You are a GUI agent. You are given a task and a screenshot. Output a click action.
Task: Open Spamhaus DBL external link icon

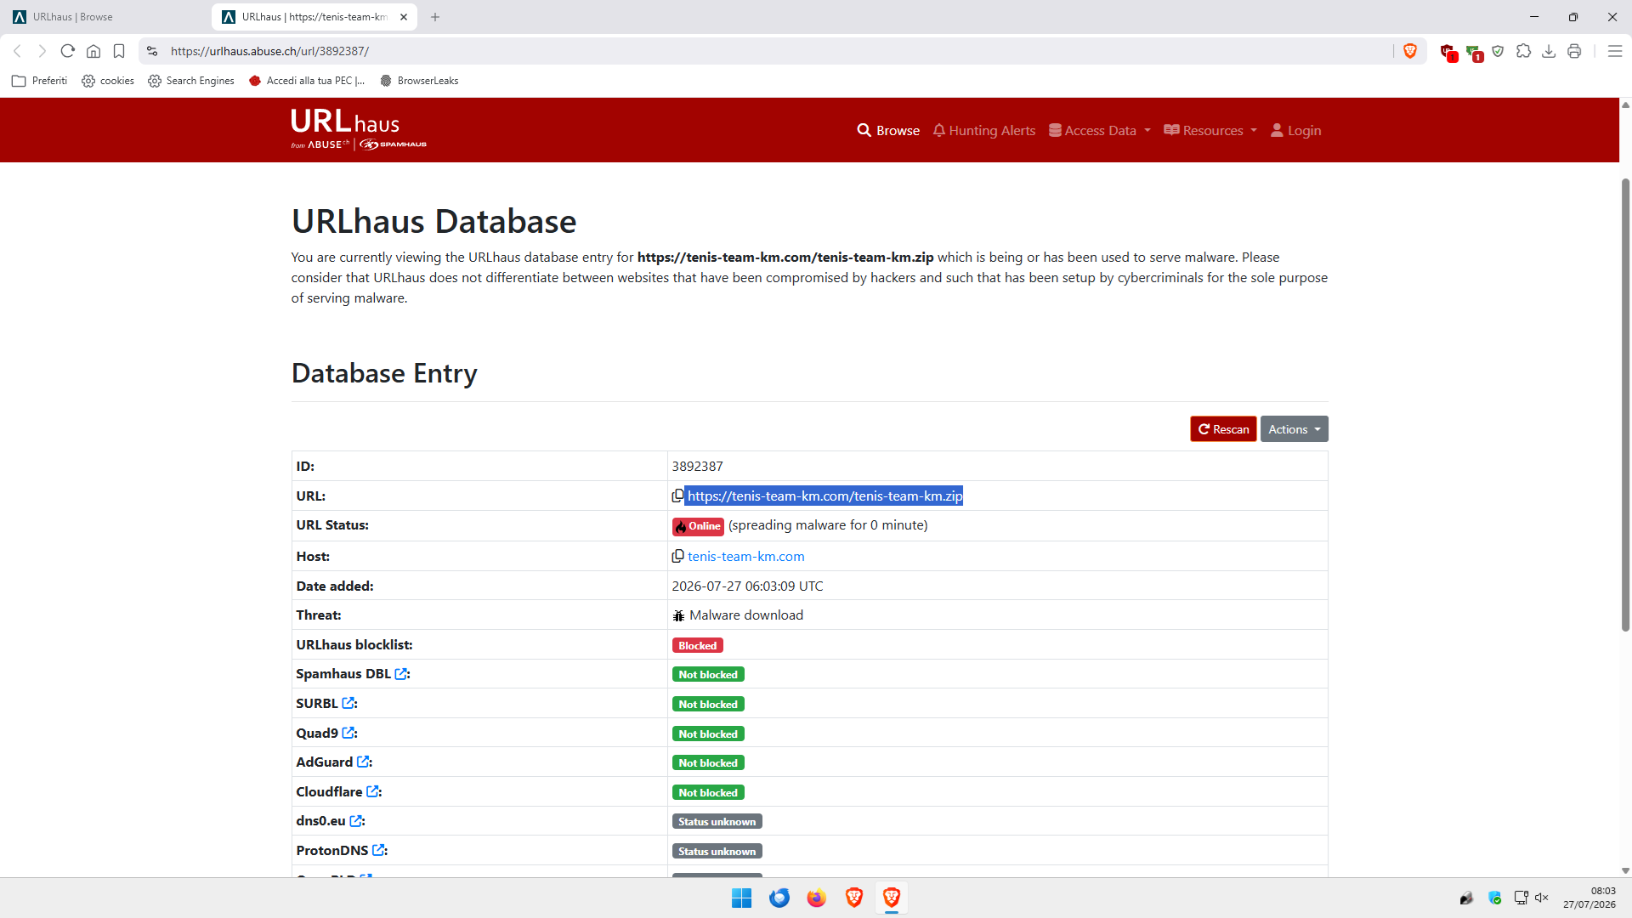click(x=401, y=674)
